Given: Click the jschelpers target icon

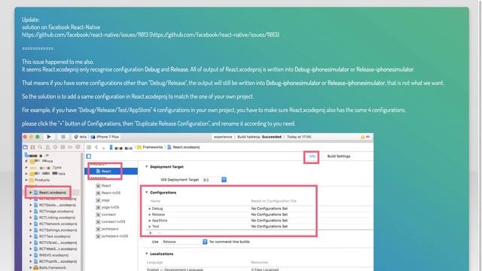Looking at the screenshot, I should click(x=98, y=229).
